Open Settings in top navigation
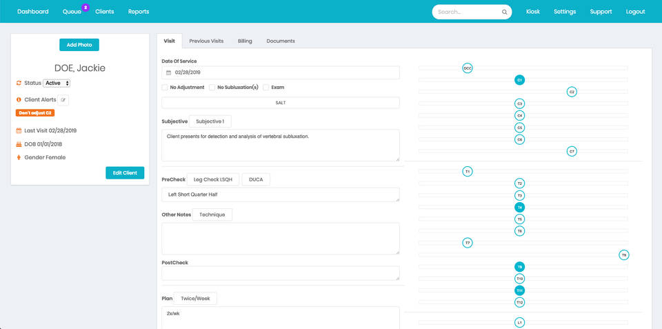This screenshot has height=329, width=662. tap(565, 12)
